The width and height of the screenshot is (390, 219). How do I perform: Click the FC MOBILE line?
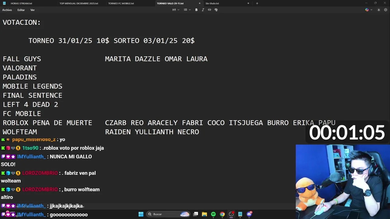(22, 114)
